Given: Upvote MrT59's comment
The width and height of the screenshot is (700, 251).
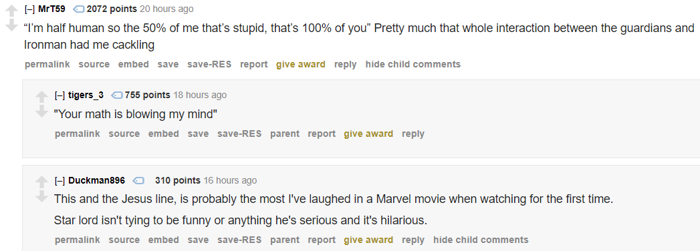Looking at the screenshot, I should [x=11, y=11].
